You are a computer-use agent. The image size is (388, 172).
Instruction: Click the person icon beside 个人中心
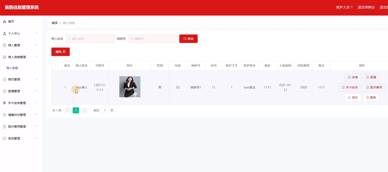4,34
